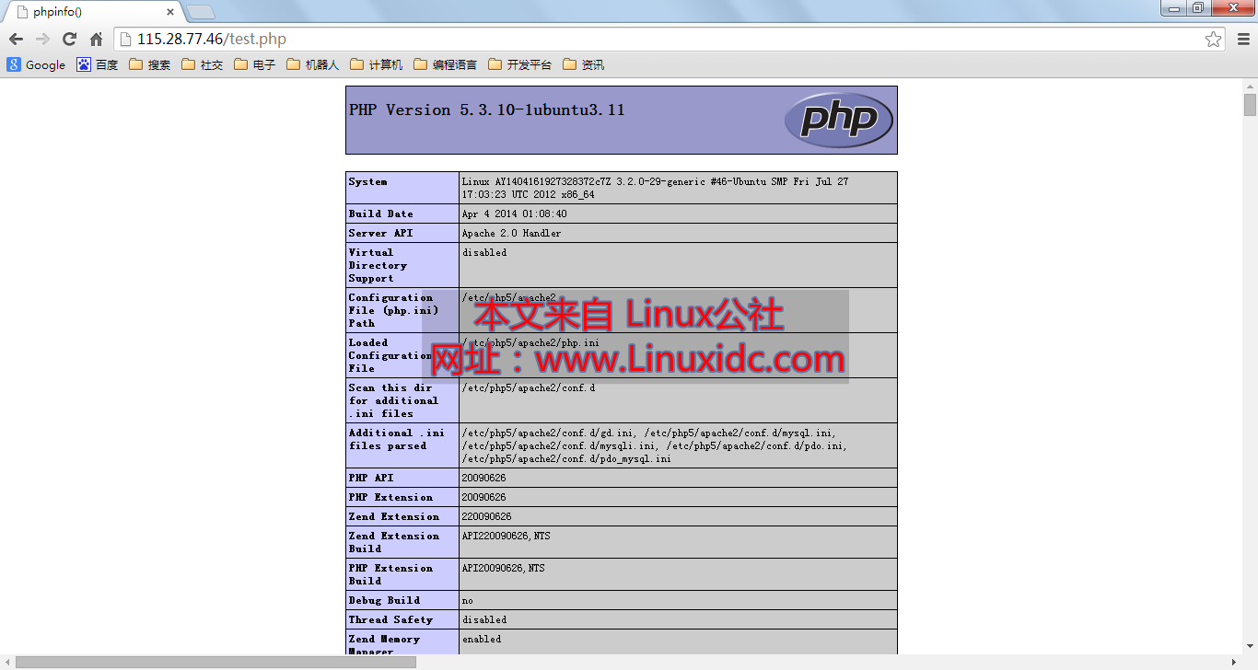This screenshot has width=1258, height=670.
Task: Open the 搜索 bookmarks folder
Action: pos(149,64)
